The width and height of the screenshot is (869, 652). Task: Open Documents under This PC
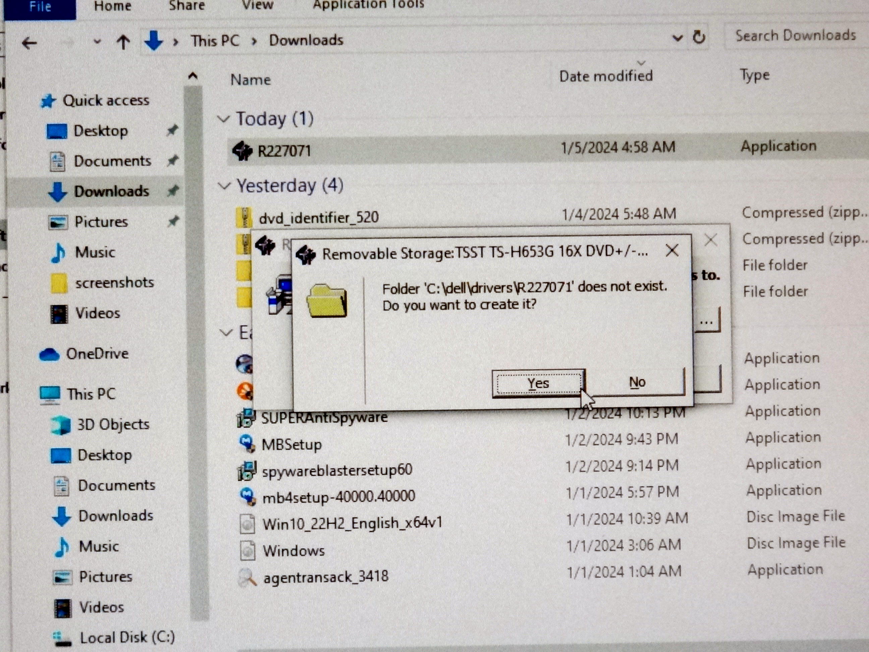pyautogui.click(x=105, y=485)
